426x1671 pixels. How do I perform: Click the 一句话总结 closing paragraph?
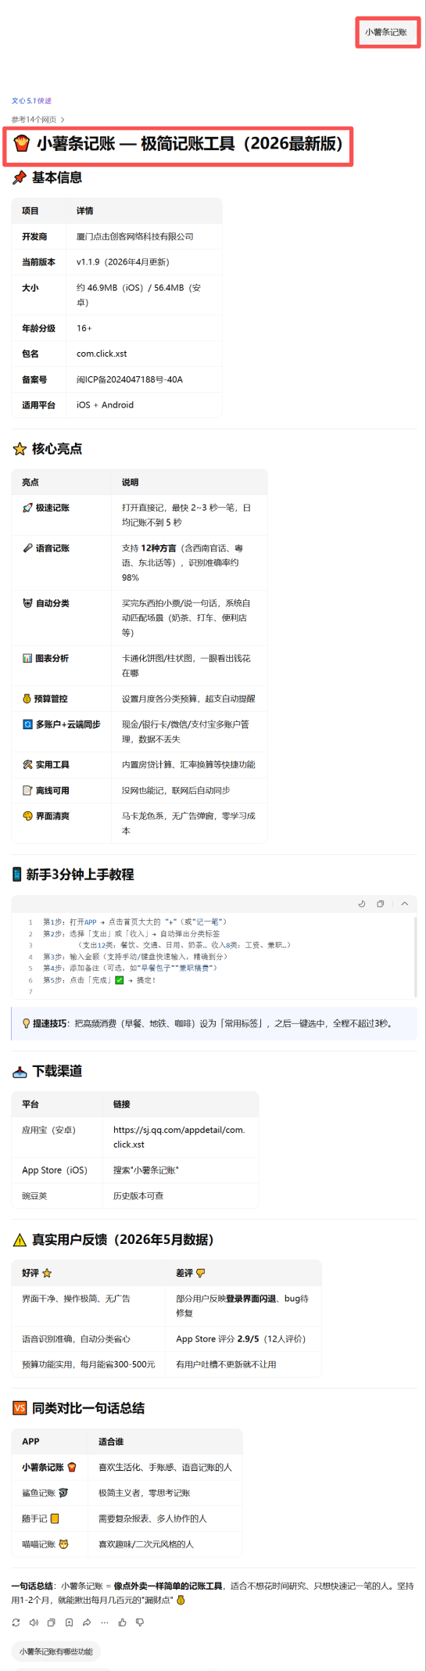(213, 1593)
